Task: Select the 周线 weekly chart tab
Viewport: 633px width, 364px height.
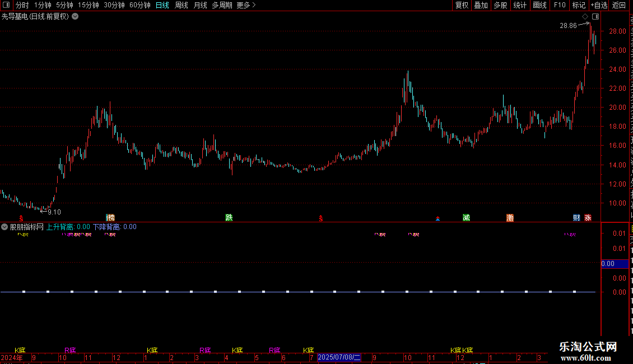Action: click(181, 5)
